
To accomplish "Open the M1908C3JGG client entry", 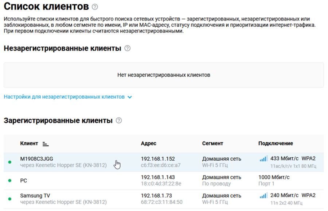I will [x=164, y=162].
